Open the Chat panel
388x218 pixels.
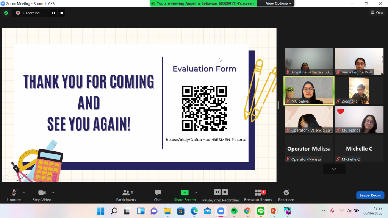tap(158, 195)
